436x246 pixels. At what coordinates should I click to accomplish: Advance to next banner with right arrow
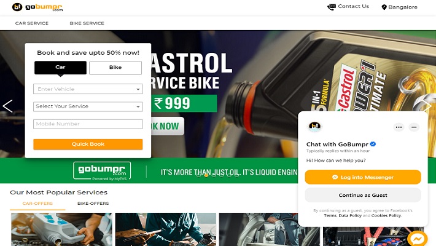tap(427, 106)
